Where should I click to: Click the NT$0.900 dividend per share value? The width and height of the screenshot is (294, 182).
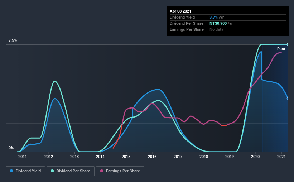[218, 23]
